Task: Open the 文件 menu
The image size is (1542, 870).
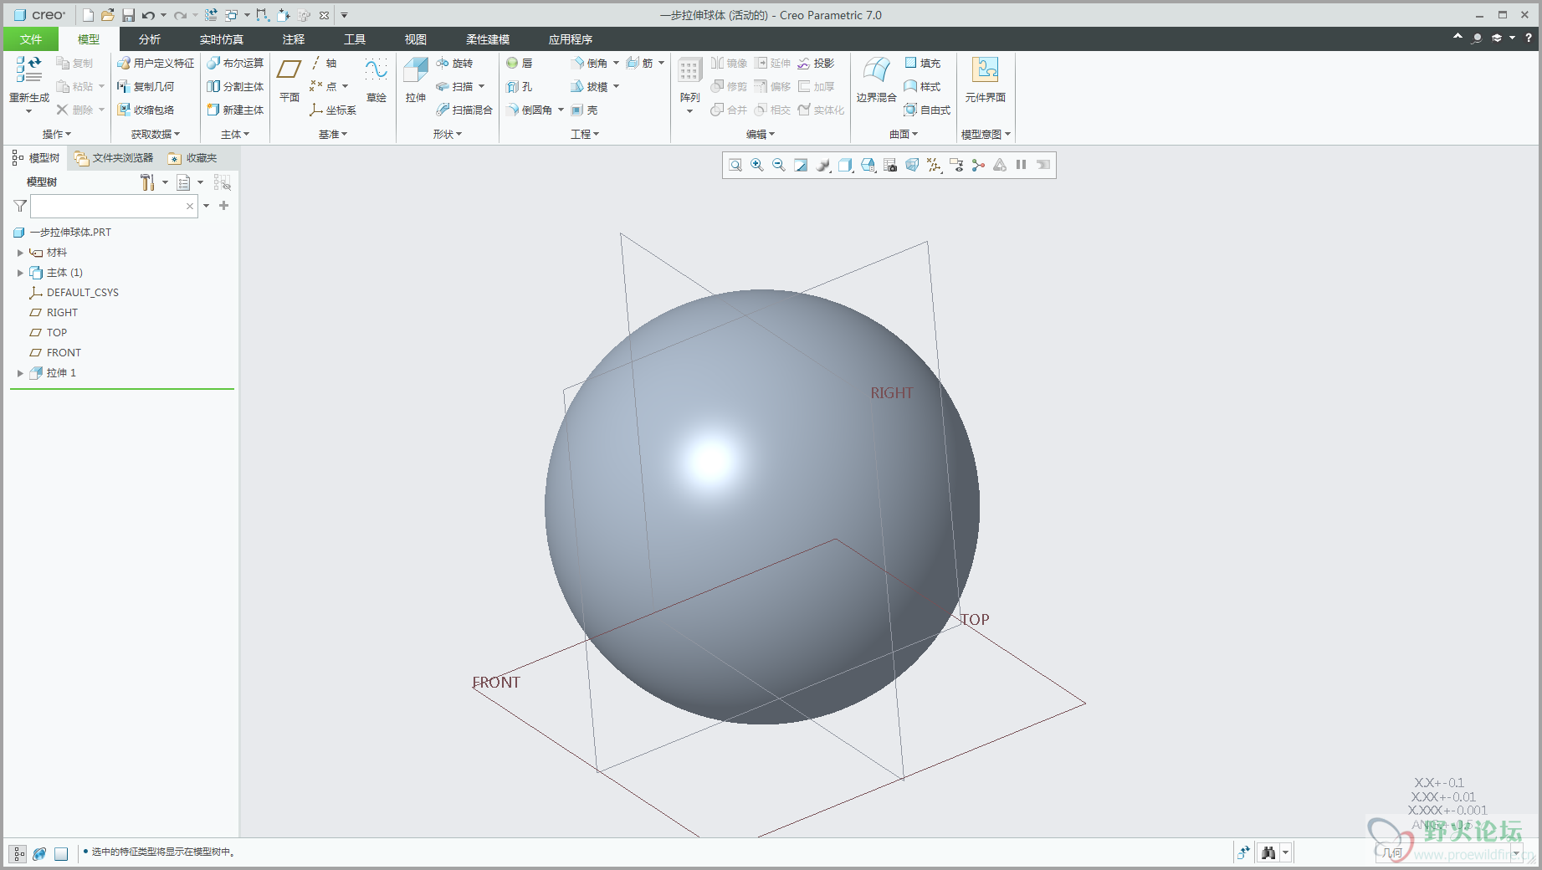Action: coord(31,39)
